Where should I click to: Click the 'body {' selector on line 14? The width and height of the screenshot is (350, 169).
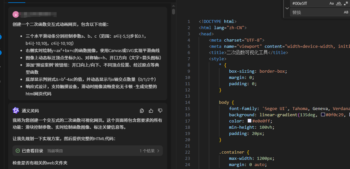pyautogui.click(x=226, y=103)
